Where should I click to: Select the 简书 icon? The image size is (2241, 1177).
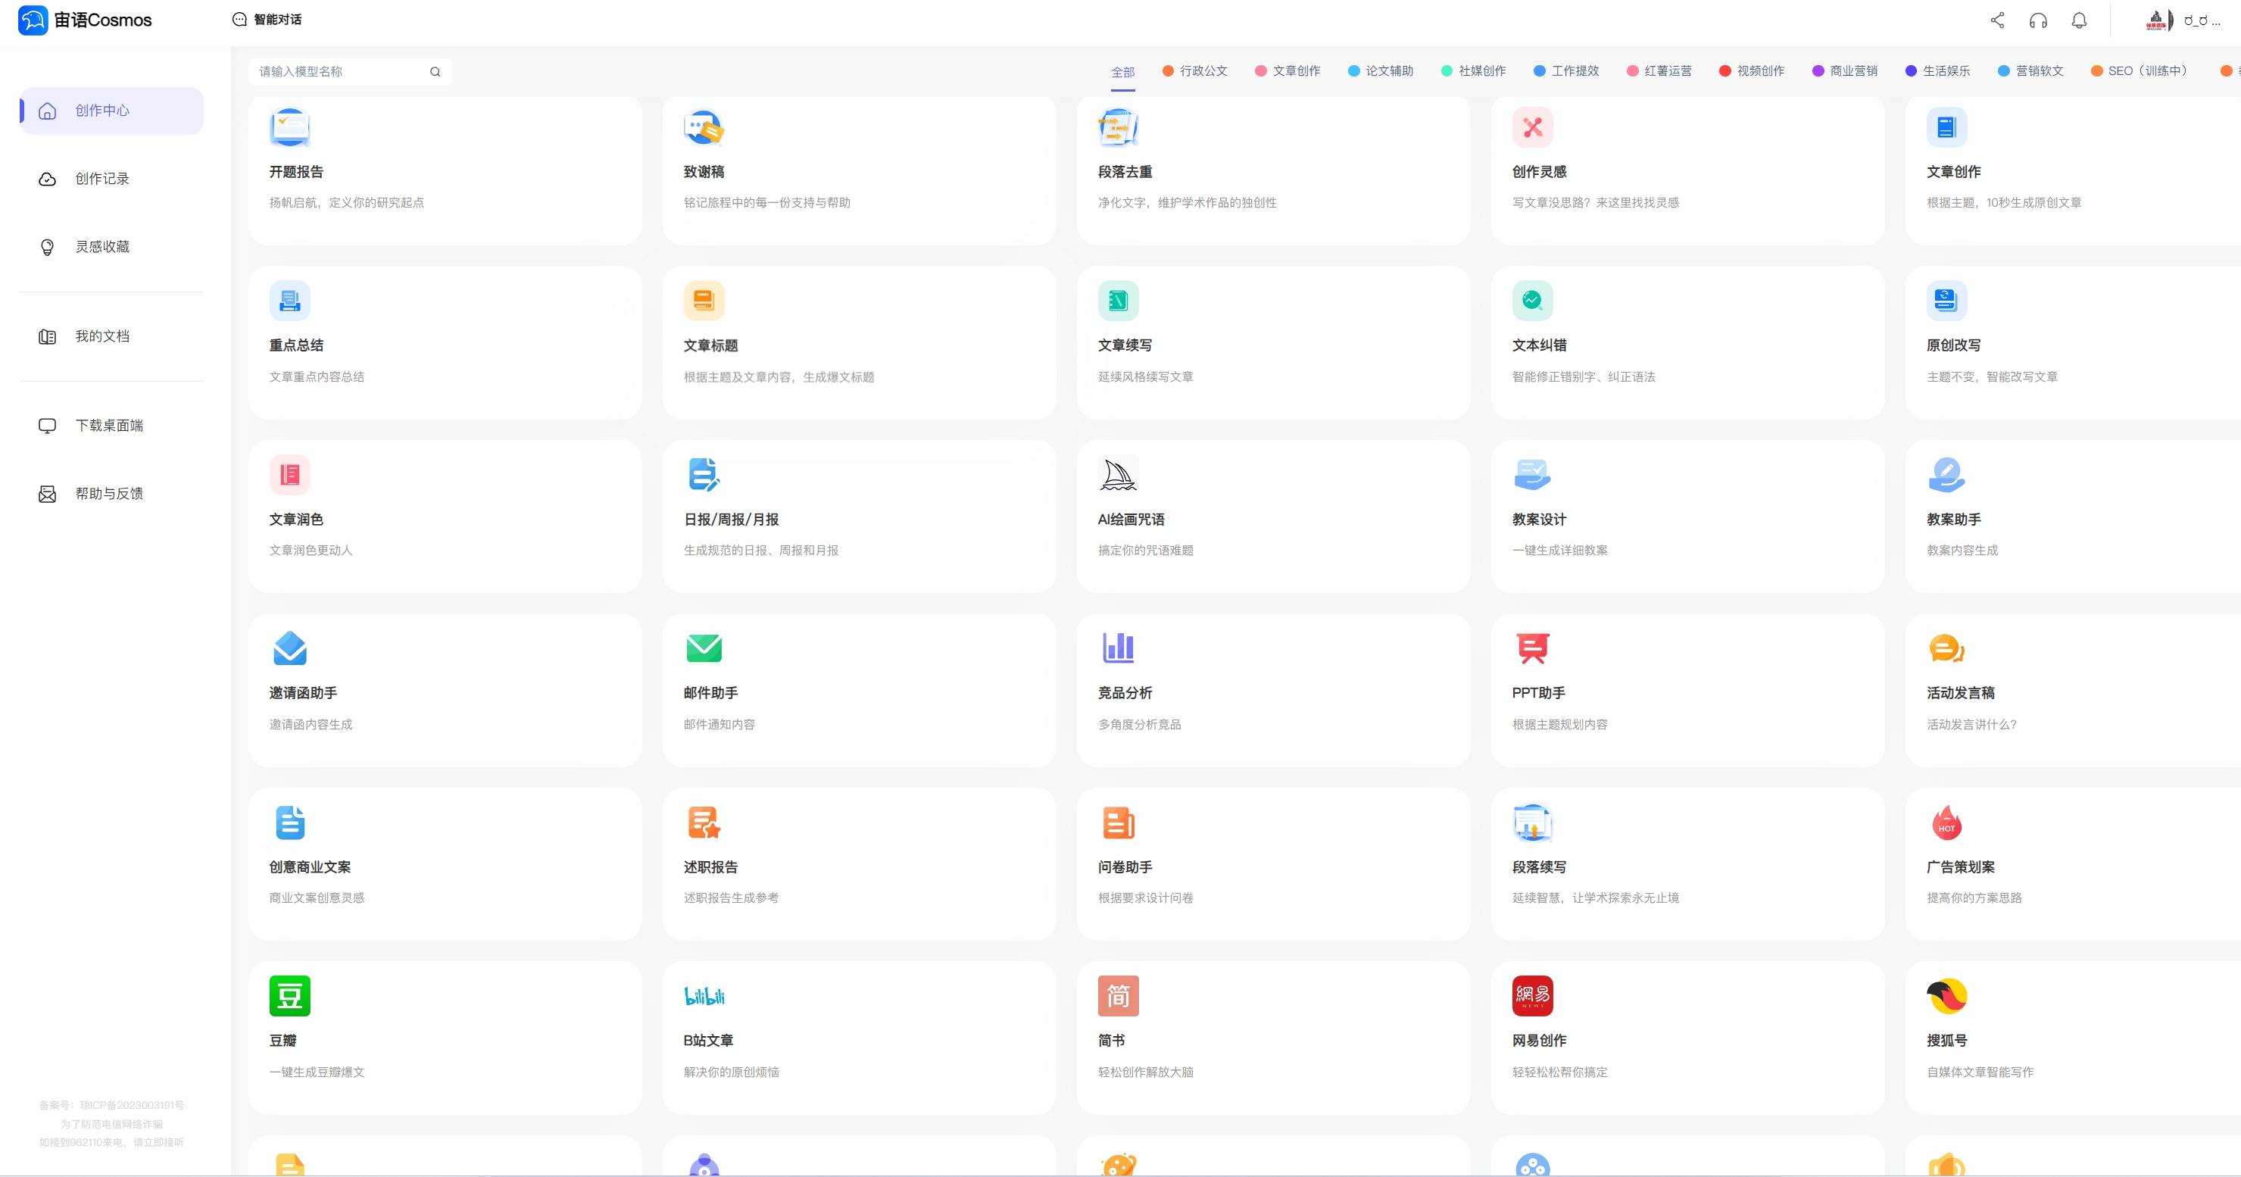tap(1118, 995)
